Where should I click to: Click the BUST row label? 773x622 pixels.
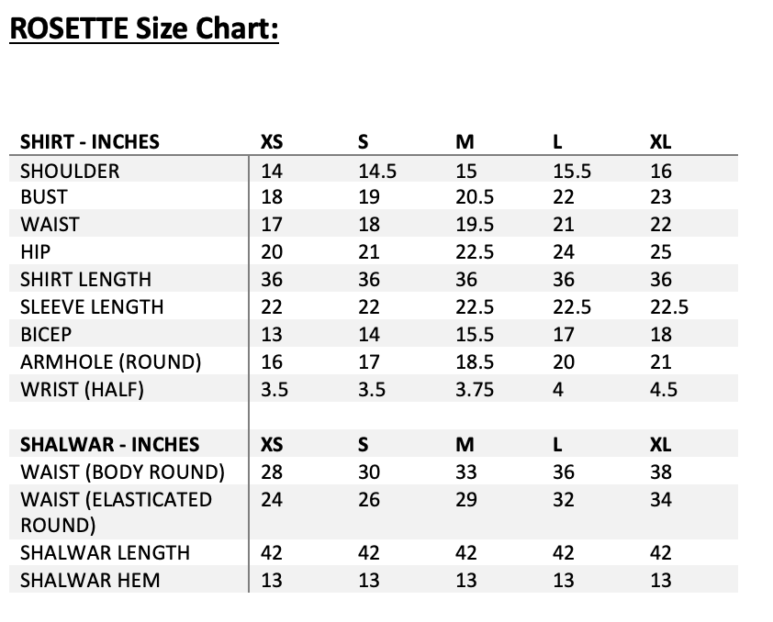[x=43, y=197]
